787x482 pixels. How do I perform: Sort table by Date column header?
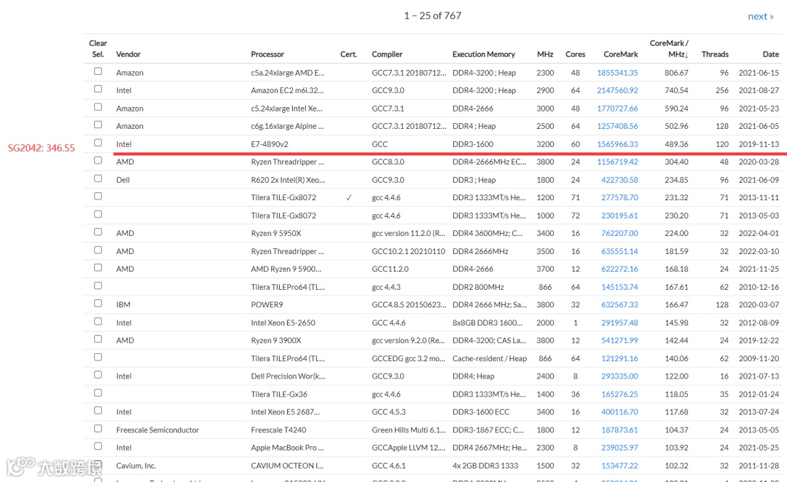coord(771,54)
